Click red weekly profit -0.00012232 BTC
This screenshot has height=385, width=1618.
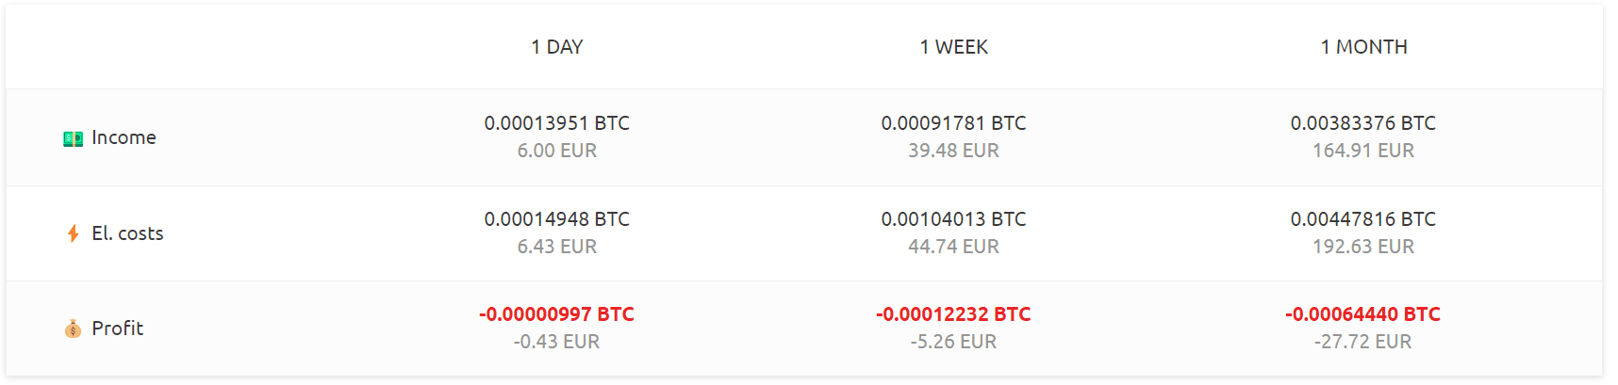(953, 314)
